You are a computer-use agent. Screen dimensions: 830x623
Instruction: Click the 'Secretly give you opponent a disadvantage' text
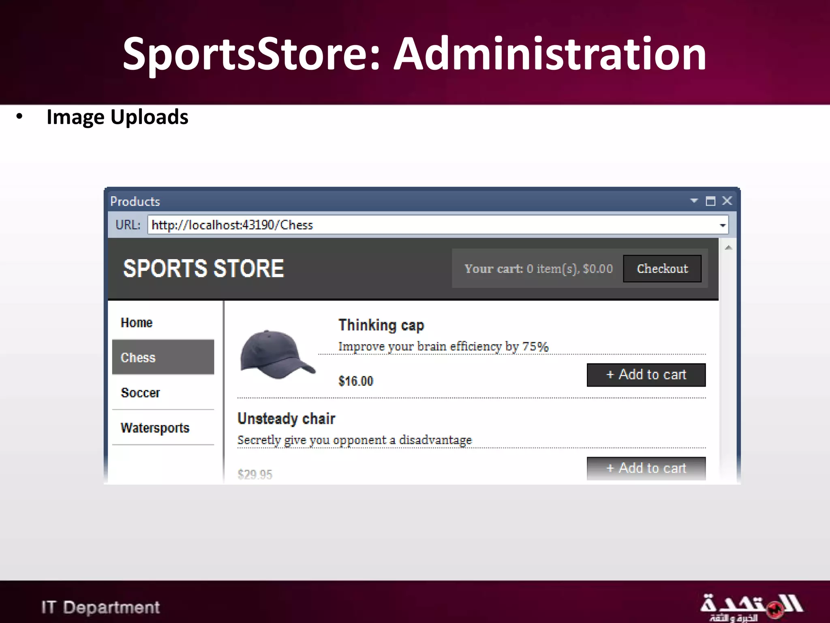(x=355, y=440)
